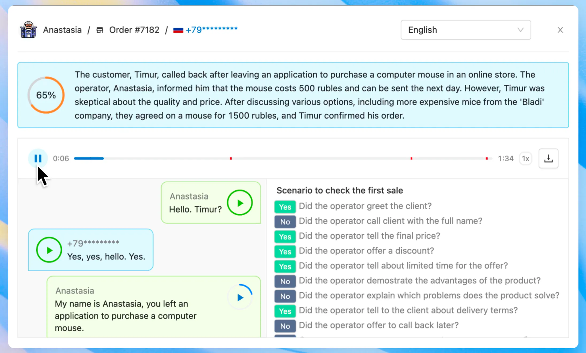The width and height of the screenshot is (586, 353).
Task: Open the masked phone number link +79
Action: 211,29
